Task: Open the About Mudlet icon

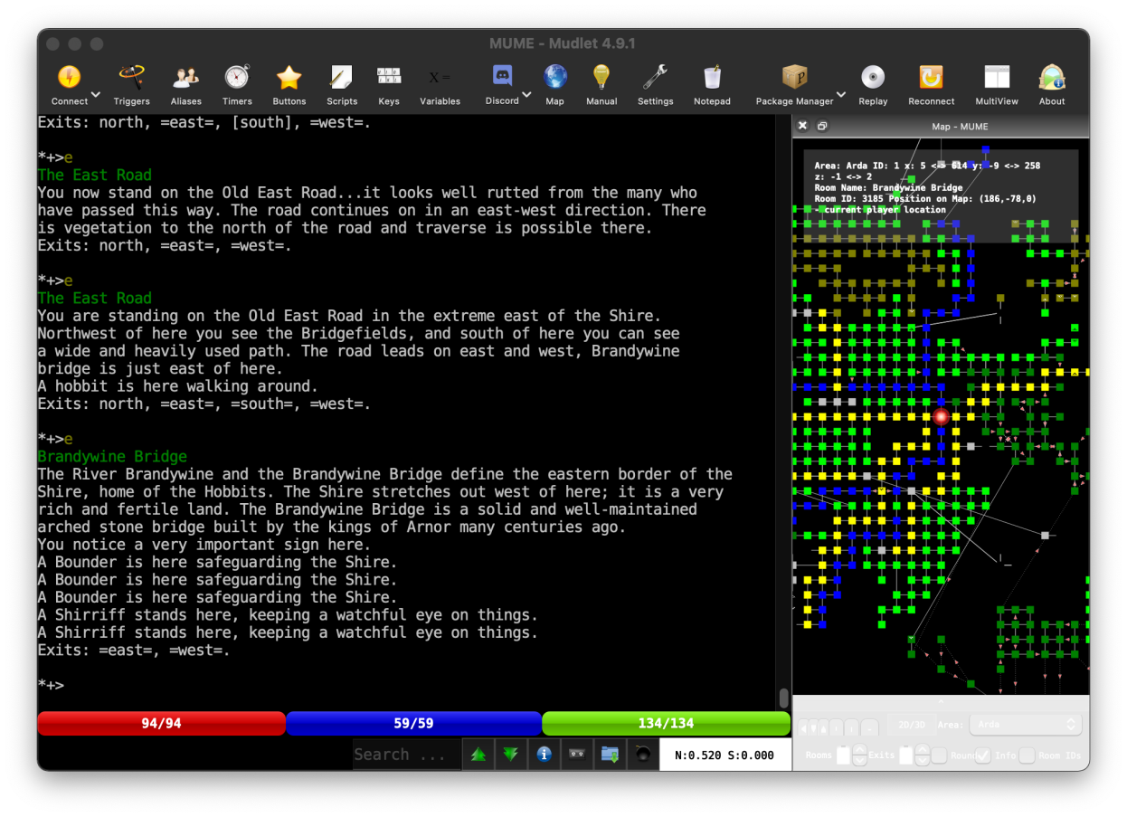Action: [1052, 78]
